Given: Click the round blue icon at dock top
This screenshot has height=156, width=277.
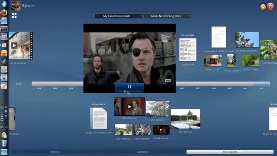Looking at the screenshot, I should click(x=4, y=4).
